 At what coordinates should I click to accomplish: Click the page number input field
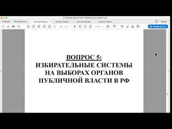(61, 27)
